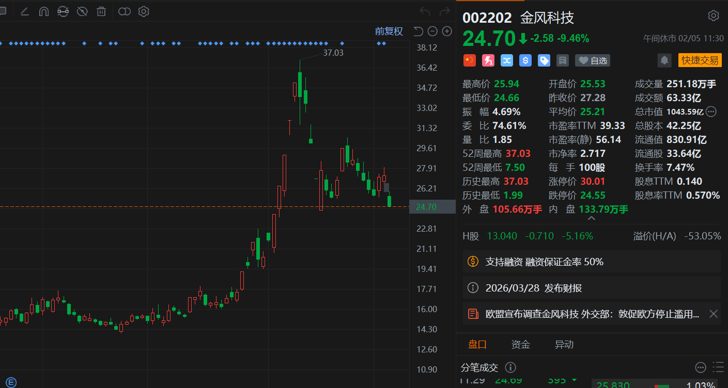Click the 溢价(H/A) value -53.05%
The image size is (728, 388).
coord(703,236)
